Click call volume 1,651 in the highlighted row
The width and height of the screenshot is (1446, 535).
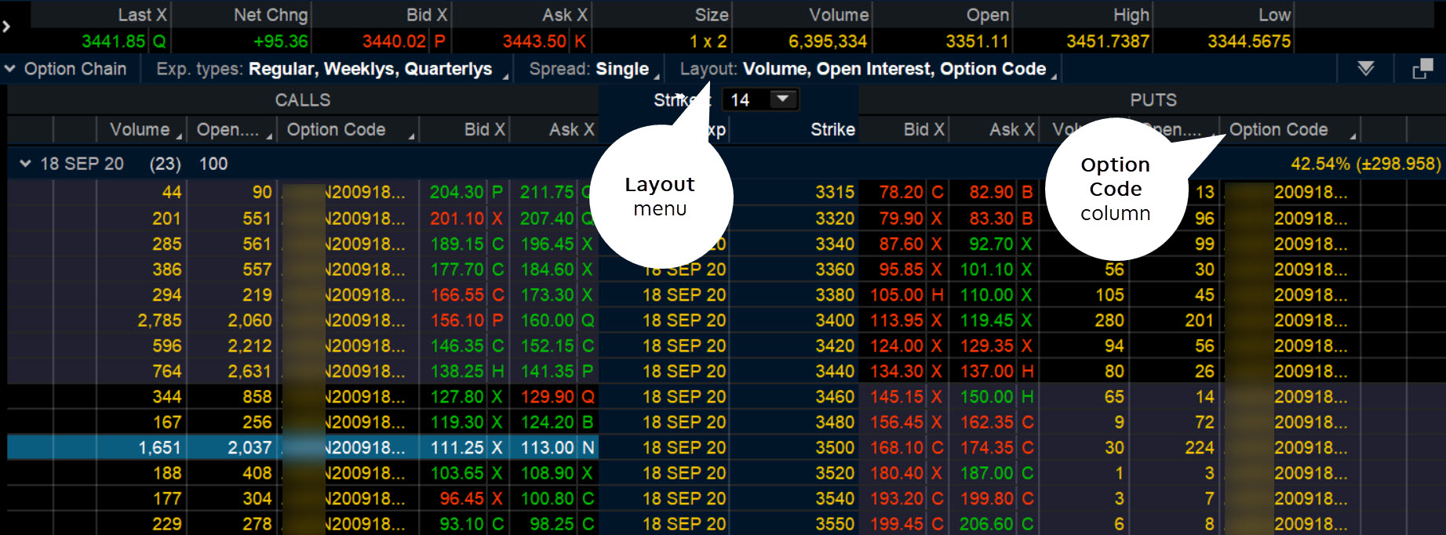(159, 447)
